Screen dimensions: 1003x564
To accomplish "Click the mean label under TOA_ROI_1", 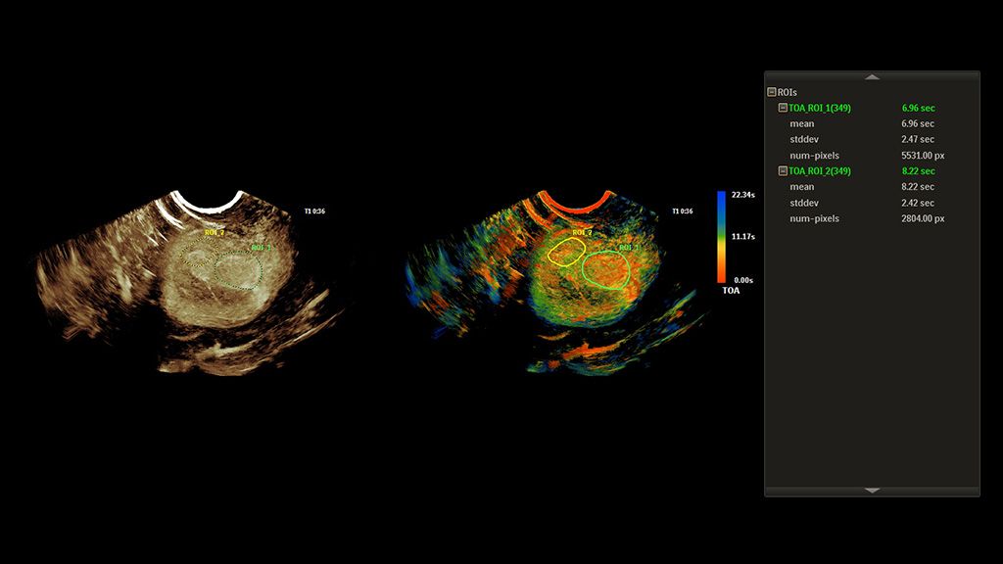I will pos(802,123).
